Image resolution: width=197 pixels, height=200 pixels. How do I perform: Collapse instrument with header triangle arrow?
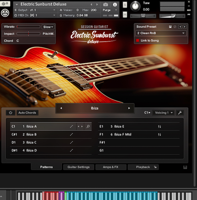(x=17, y=4)
